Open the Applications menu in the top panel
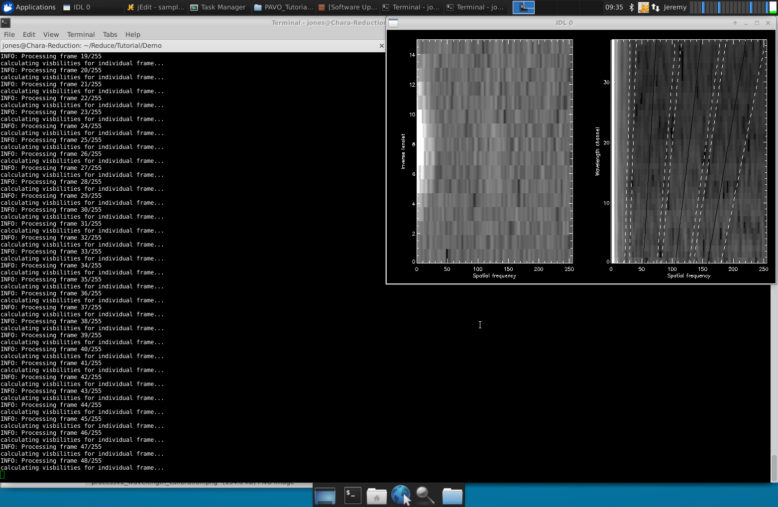The image size is (778, 507). click(x=29, y=7)
